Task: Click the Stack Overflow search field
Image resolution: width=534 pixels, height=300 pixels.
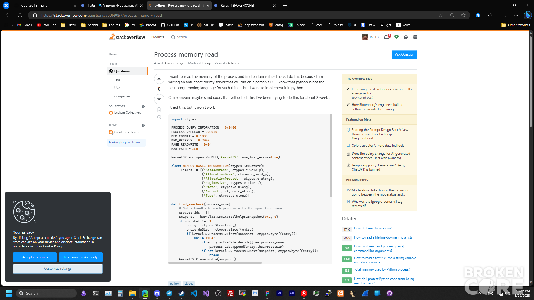Action: pyautogui.click(x=263, y=37)
